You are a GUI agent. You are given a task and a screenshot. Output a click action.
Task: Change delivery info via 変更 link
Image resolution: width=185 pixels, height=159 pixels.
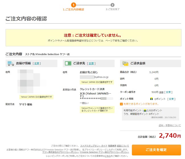point(37,63)
